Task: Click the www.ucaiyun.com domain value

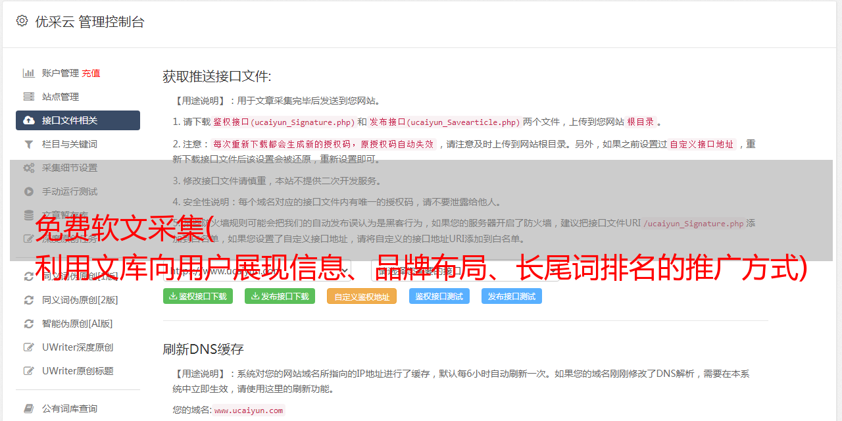Action: [x=249, y=410]
